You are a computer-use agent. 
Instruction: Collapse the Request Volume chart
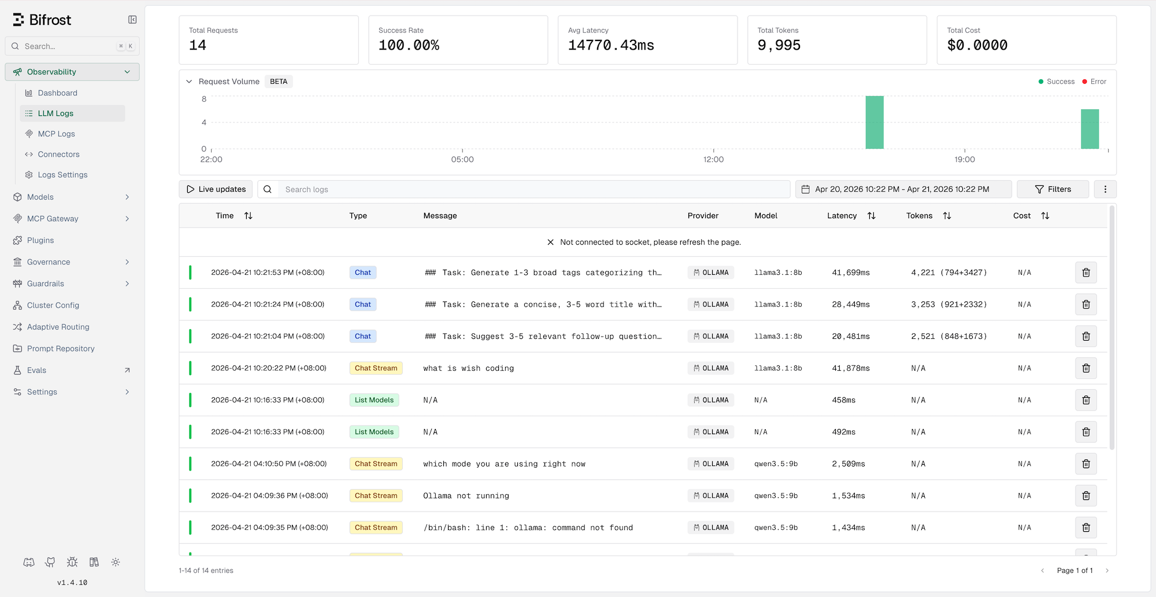point(189,81)
